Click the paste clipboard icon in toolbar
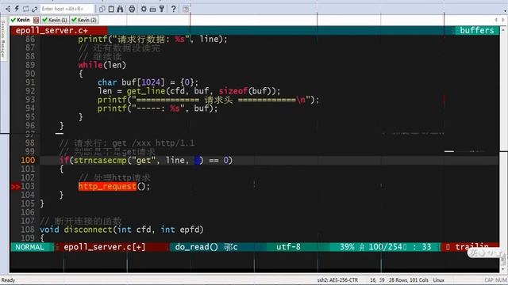Screen dimensions: 508x285 pos(111,9)
